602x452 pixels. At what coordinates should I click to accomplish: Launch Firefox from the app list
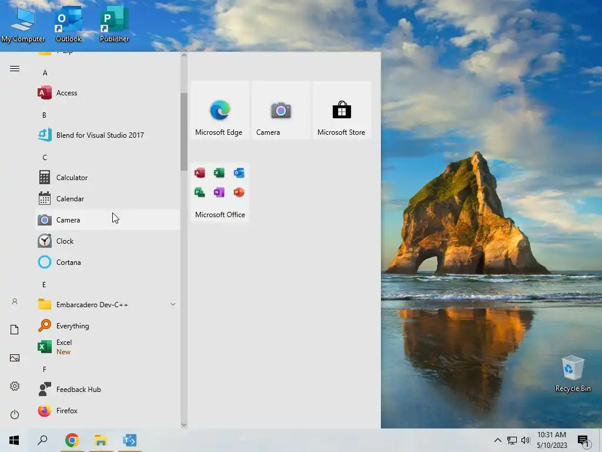pyautogui.click(x=108, y=410)
